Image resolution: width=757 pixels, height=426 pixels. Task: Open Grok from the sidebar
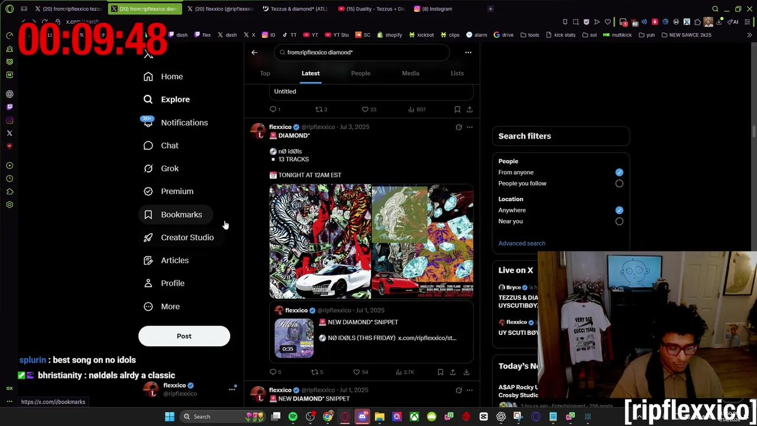coord(161,169)
